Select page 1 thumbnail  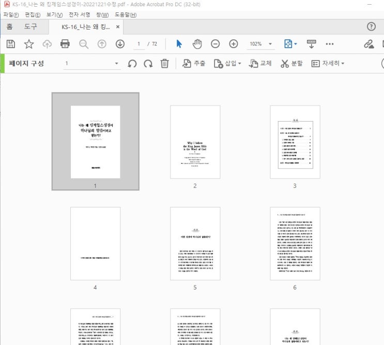tap(95, 141)
